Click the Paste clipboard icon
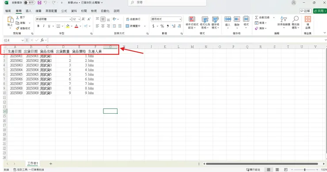 point(10,19)
